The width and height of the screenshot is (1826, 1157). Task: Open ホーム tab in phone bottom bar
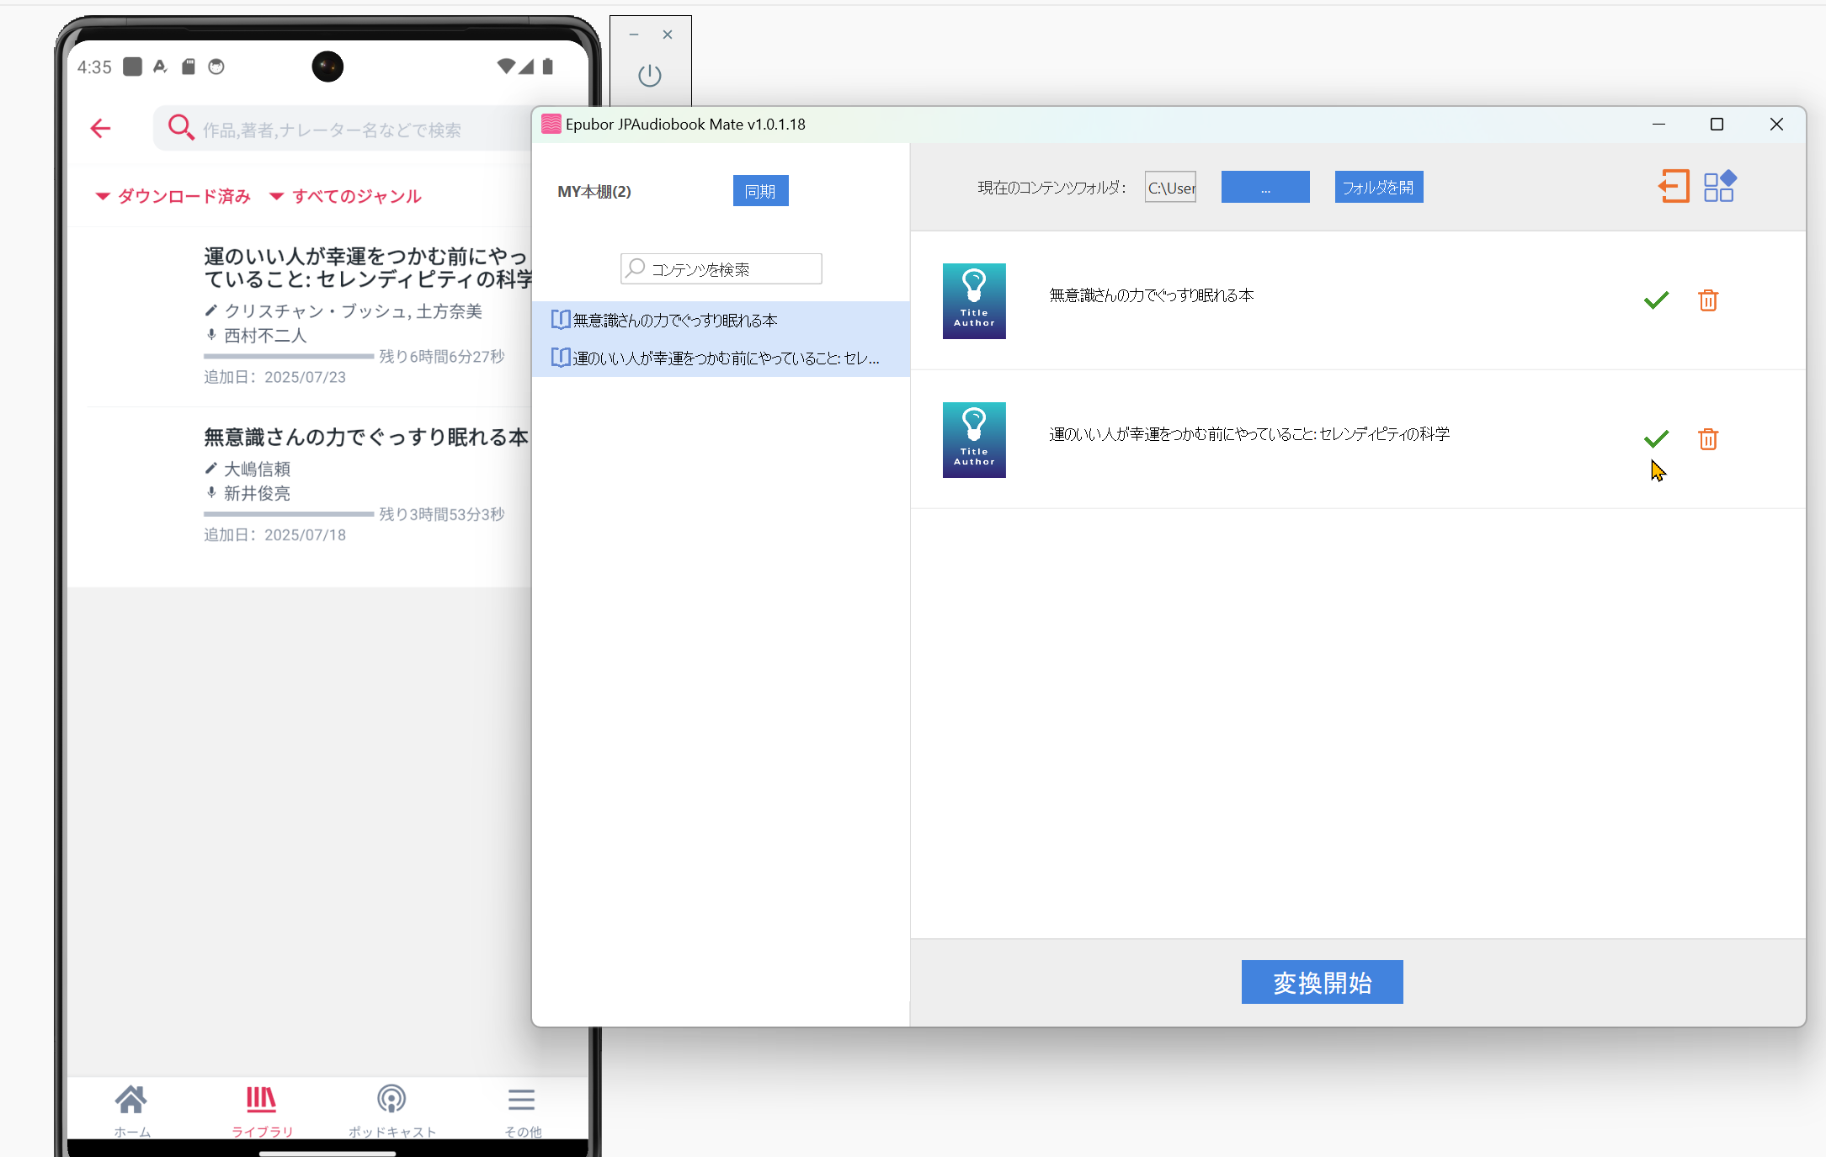coord(131,1110)
